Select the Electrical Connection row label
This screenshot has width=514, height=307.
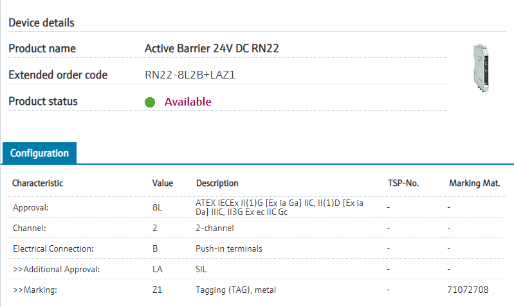point(53,248)
